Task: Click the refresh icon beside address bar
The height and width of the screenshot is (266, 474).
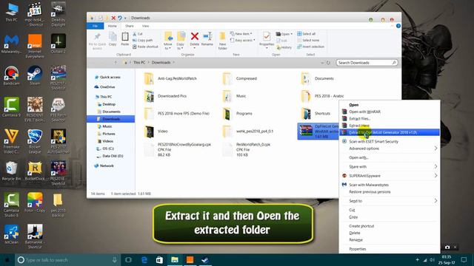Action: coord(328,63)
